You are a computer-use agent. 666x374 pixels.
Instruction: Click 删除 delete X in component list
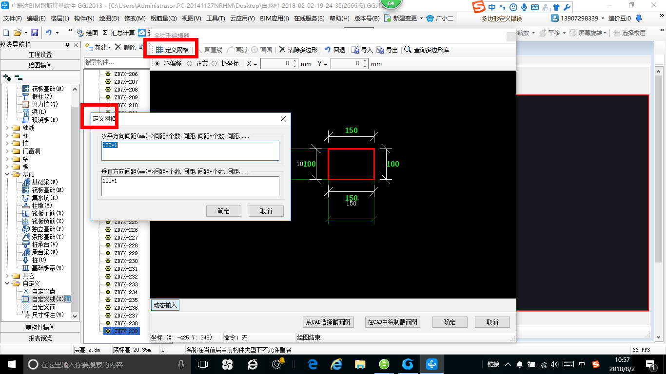click(125, 47)
